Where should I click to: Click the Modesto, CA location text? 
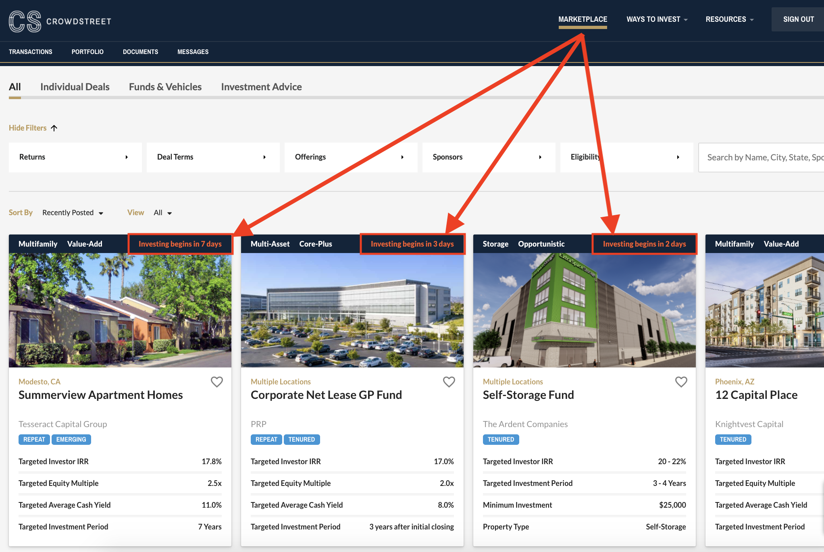(x=40, y=382)
